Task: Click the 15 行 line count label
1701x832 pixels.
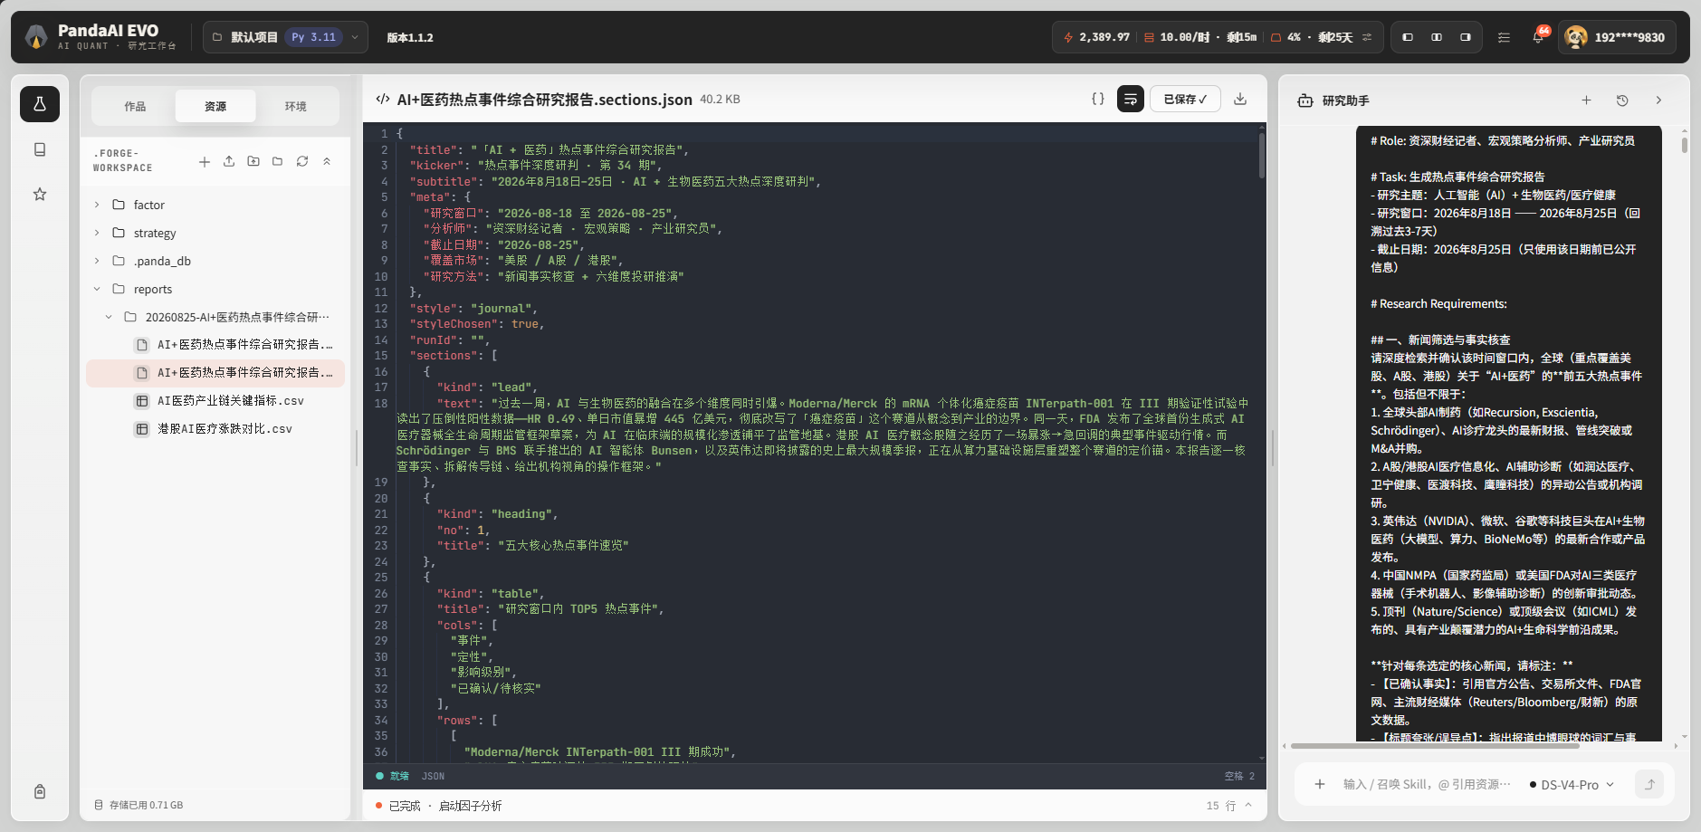Action: point(1221,805)
